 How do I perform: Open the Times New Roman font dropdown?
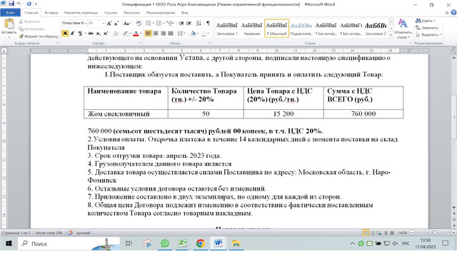(74, 23)
